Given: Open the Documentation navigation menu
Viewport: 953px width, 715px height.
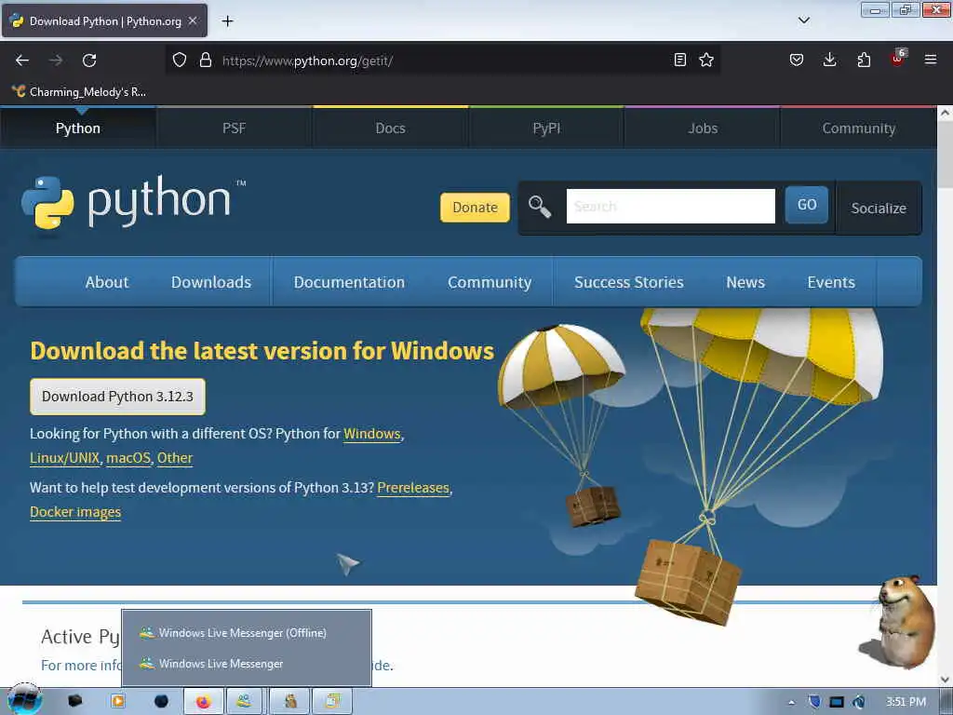Looking at the screenshot, I should pyautogui.click(x=349, y=282).
